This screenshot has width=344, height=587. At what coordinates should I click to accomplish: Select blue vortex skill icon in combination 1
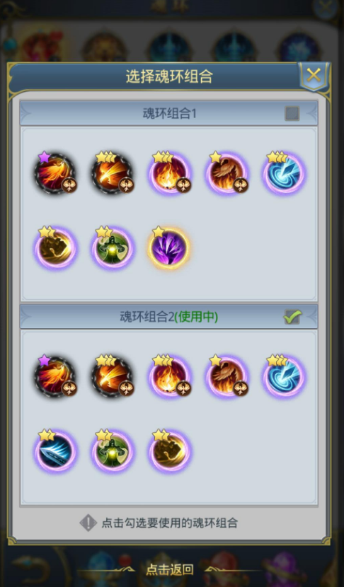[x=284, y=173]
